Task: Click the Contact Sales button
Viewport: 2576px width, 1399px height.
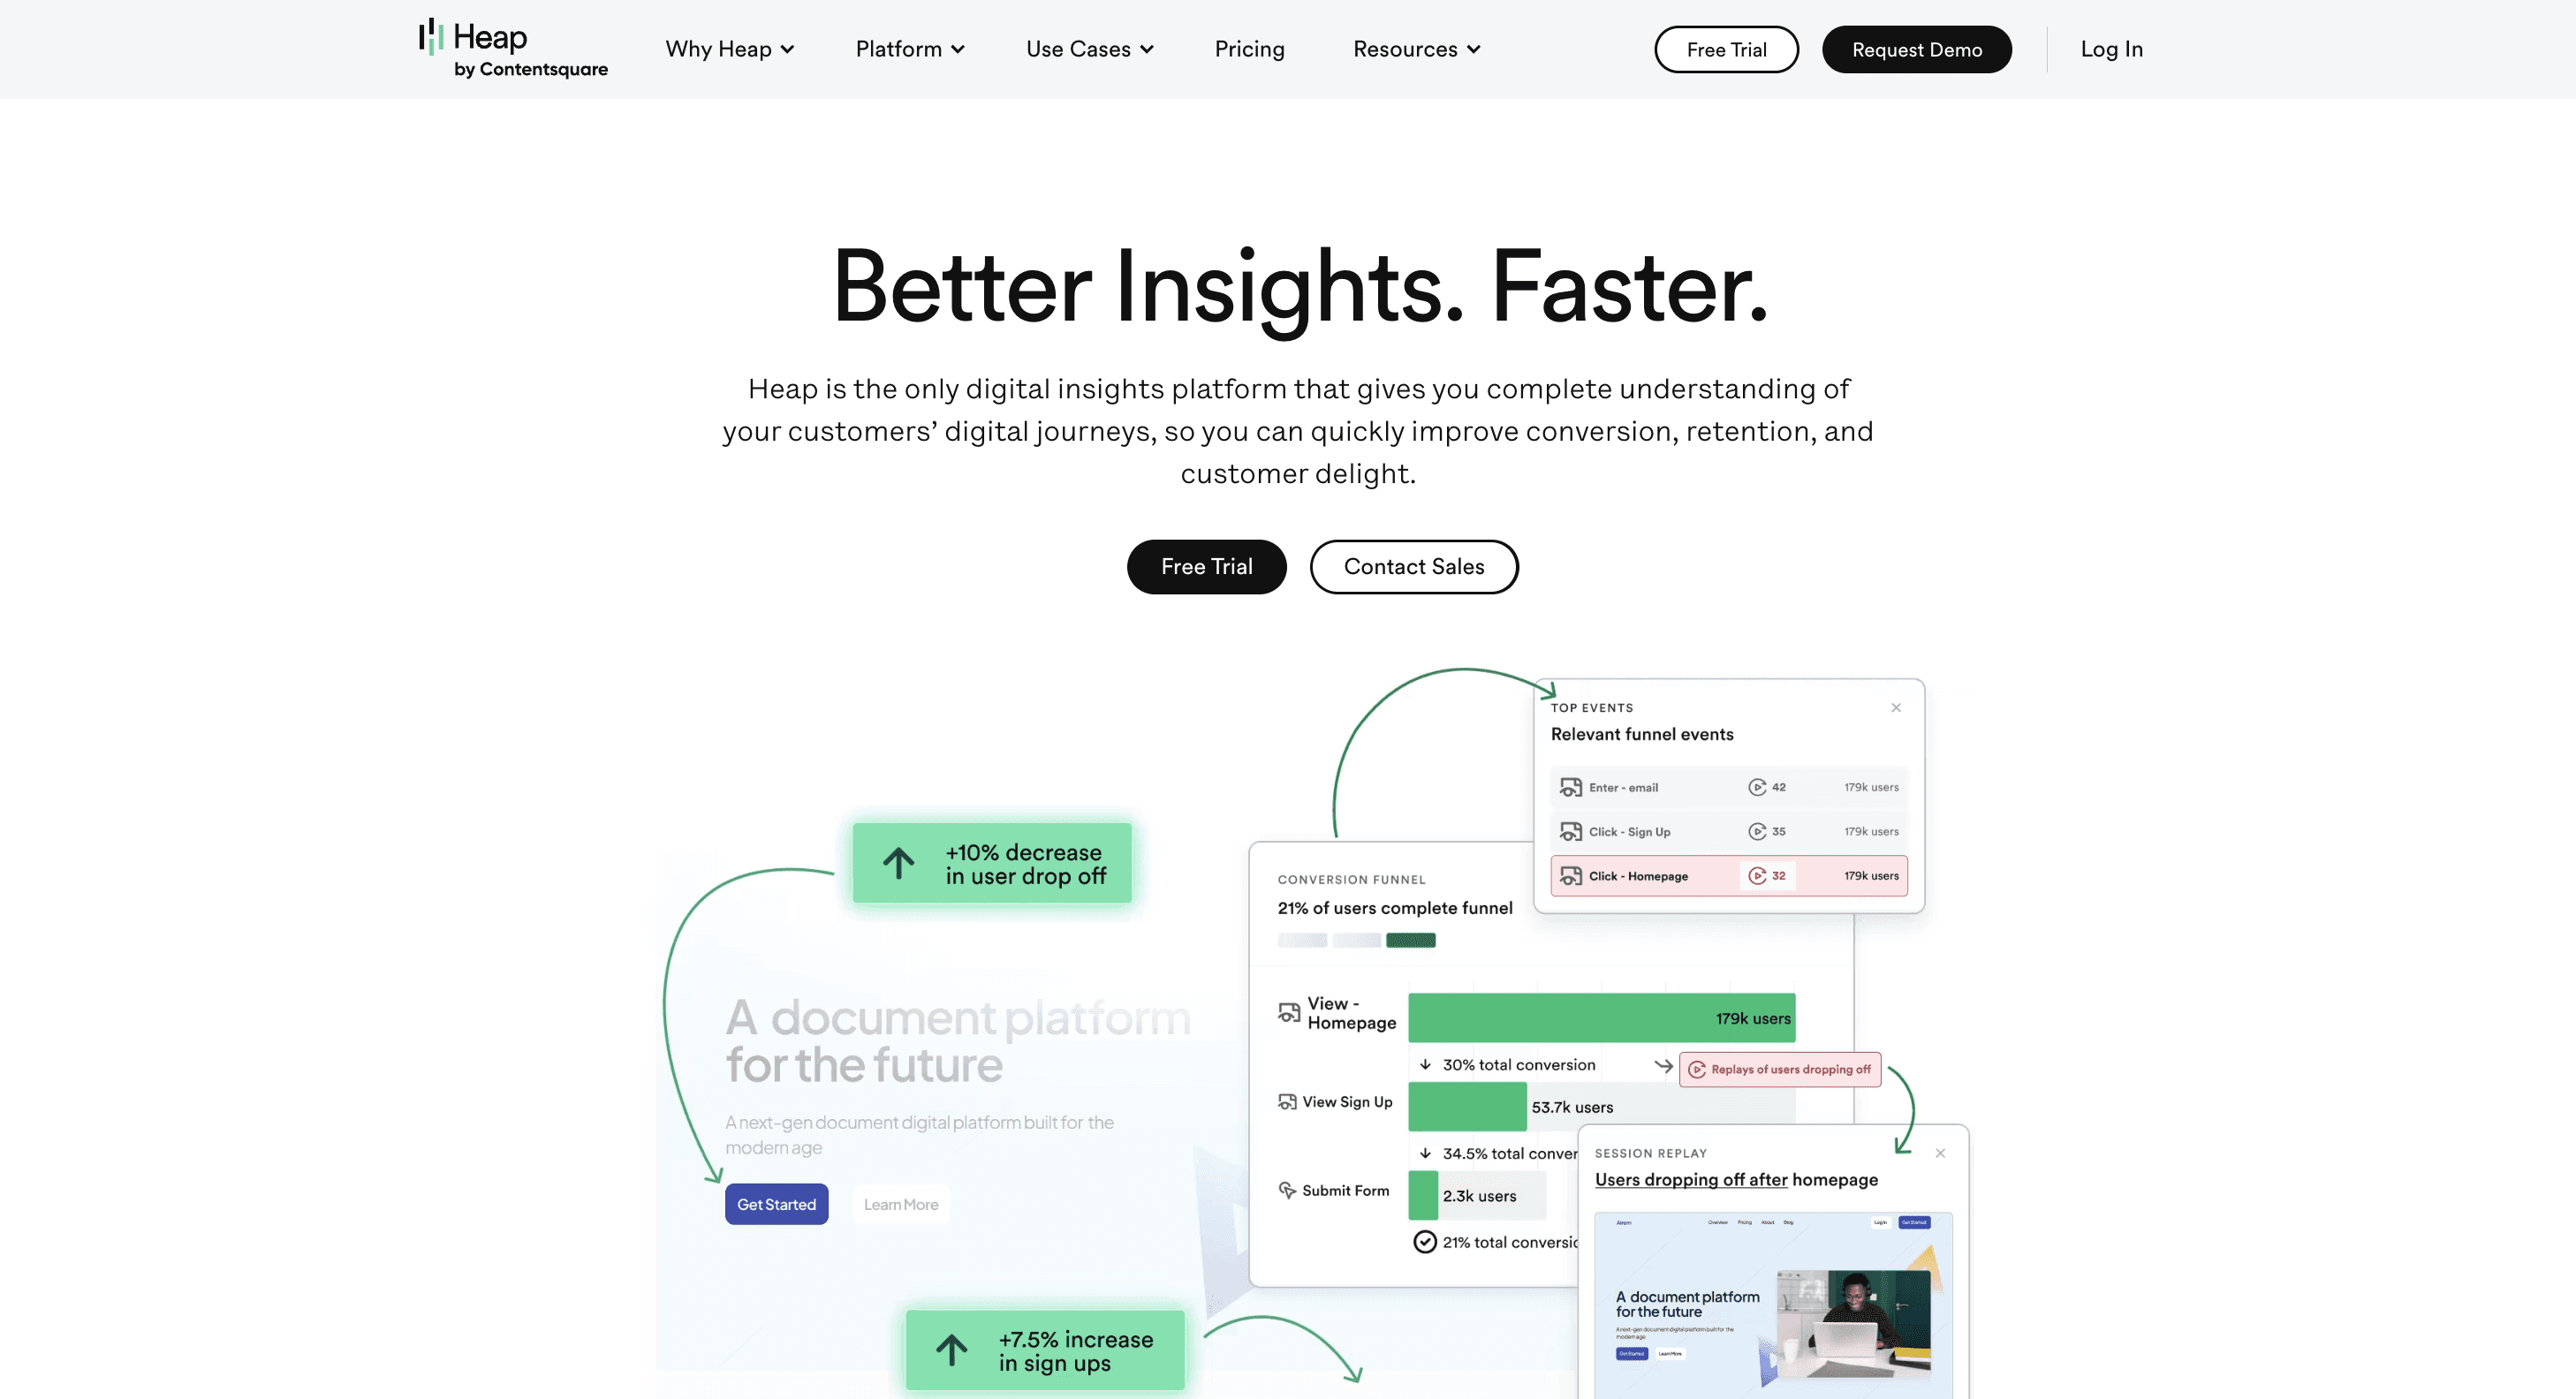Action: pyautogui.click(x=1413, y=567)
